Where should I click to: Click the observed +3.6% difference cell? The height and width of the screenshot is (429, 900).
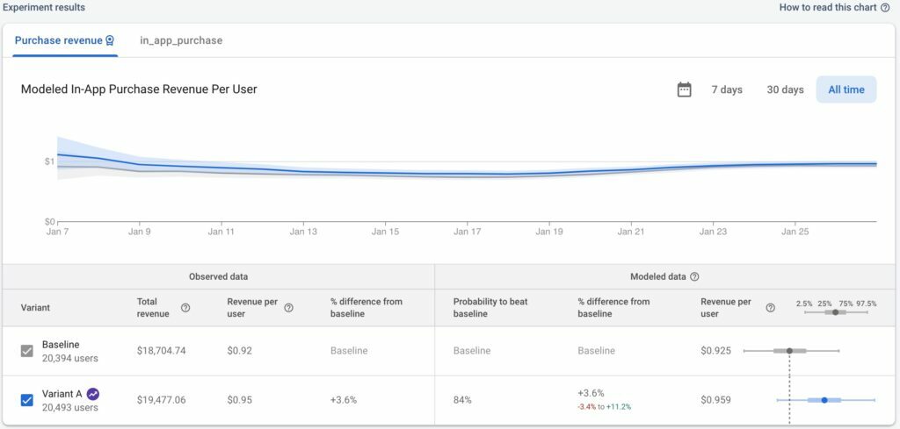(x=344, y=400)
